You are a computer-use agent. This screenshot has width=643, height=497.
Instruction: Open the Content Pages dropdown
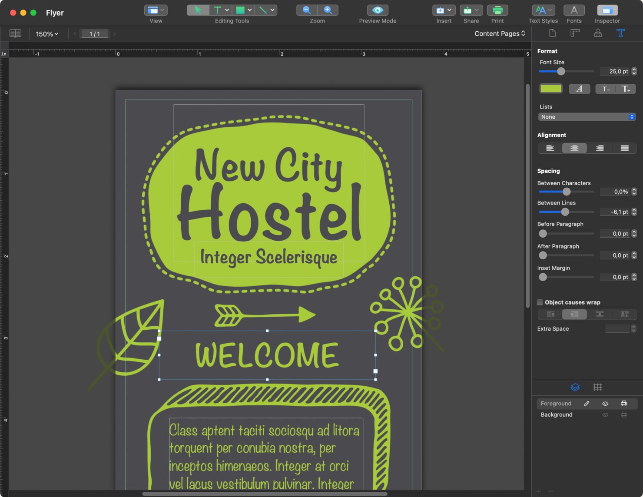[x=500, y=33]
